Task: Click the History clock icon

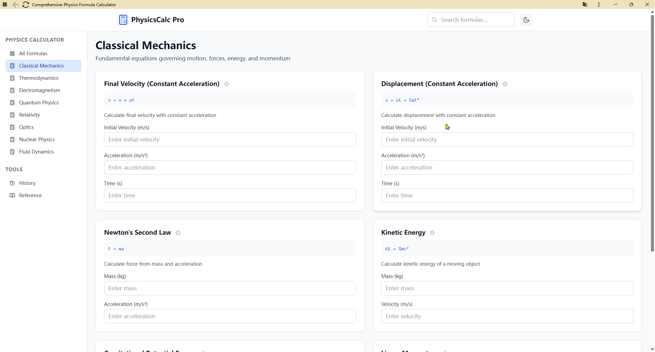Action: [x=12, y=183]
